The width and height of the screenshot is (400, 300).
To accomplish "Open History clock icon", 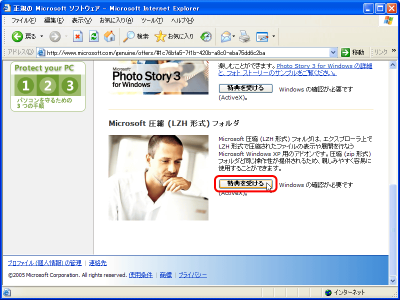I will (x=206, y=36).
